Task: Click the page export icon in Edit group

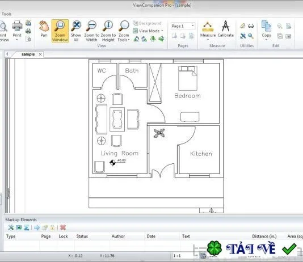Action: 288,26
